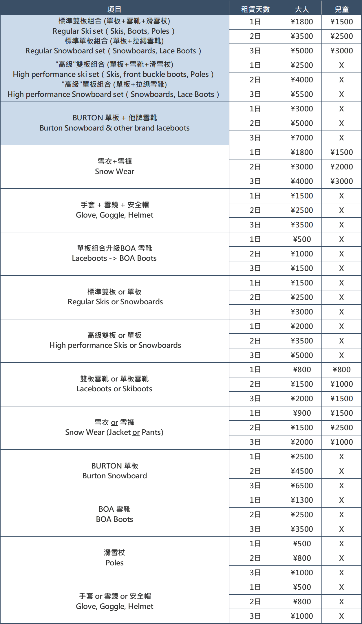Click the ¥7000 price cell
362x624 pixels.
pyautogui.click(x=302, y=138)
